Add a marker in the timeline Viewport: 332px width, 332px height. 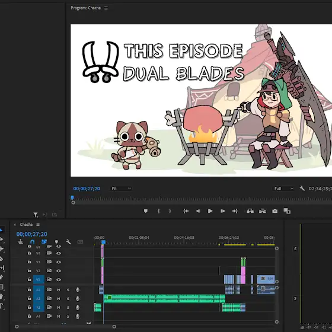56,242
